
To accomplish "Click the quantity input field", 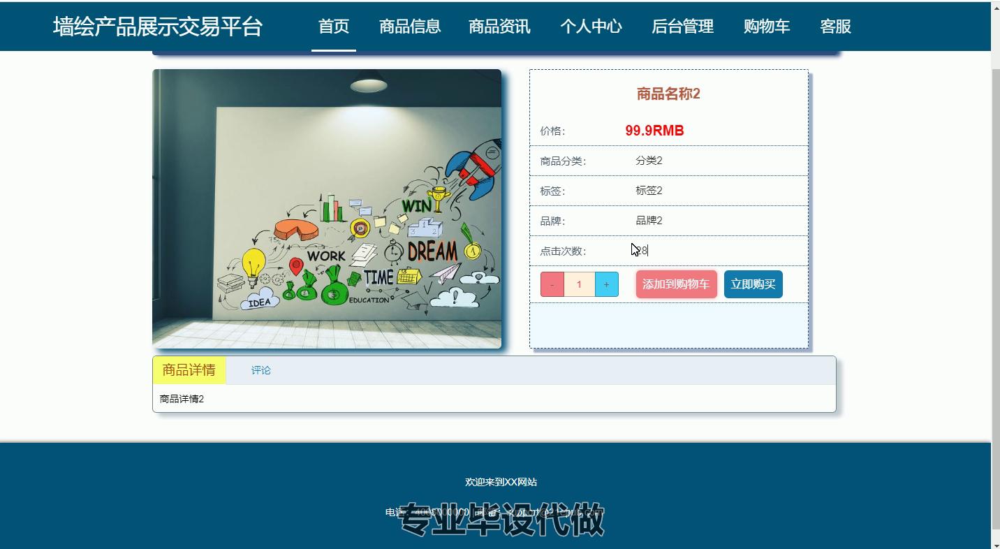I will coord(579,284).
